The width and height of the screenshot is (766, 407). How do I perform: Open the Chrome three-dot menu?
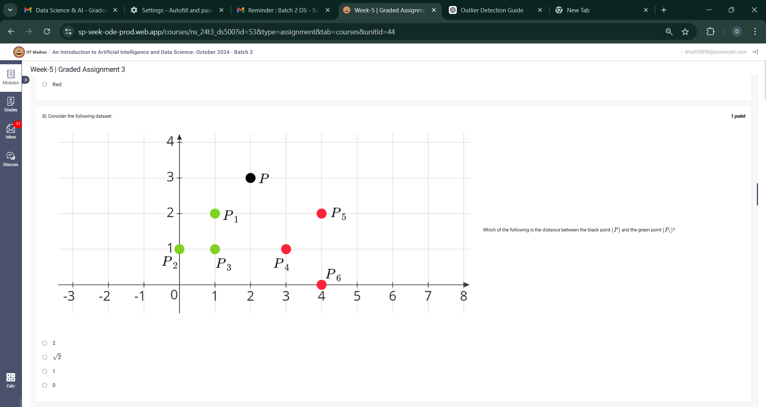tap(755, 32)
